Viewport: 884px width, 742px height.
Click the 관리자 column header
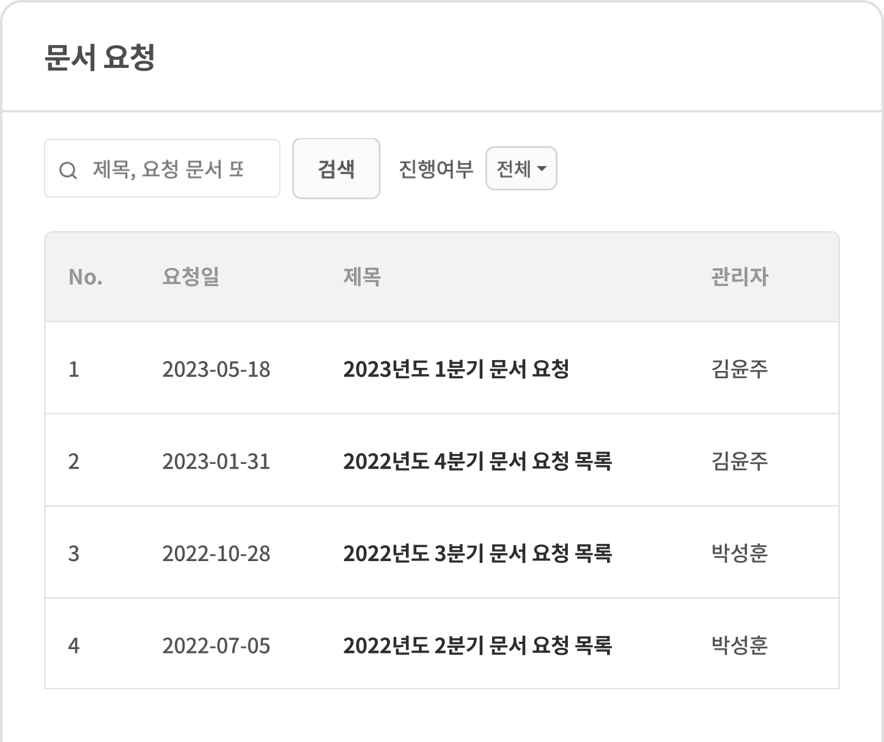[x=737, y=277]
